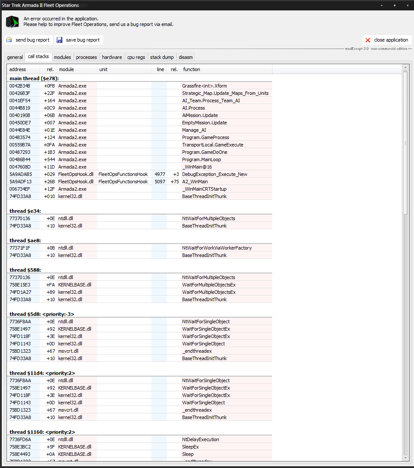
Task: Click the line column header
Action: tap(159, 69)
